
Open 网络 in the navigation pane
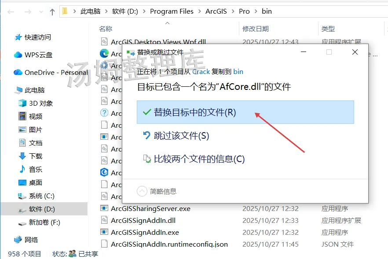click(x=31, y=240)
